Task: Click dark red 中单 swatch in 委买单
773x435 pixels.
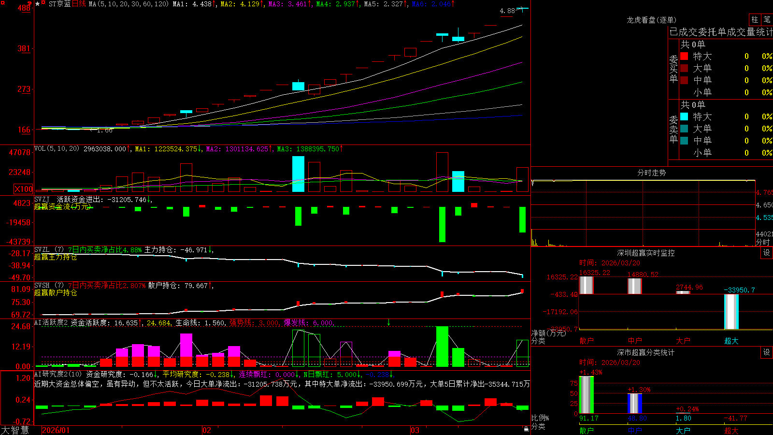Action: pos(684,80)
